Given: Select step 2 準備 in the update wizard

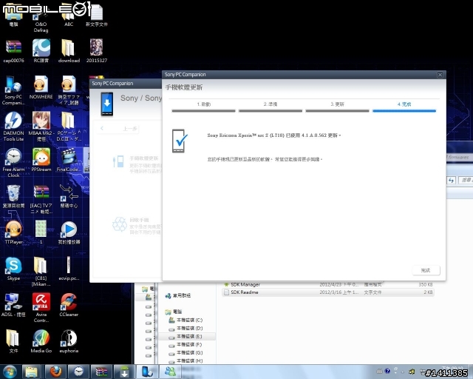Looking at the screenshot, I should [270, 104].
